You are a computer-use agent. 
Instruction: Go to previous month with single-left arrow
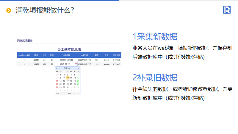point(59,68)
